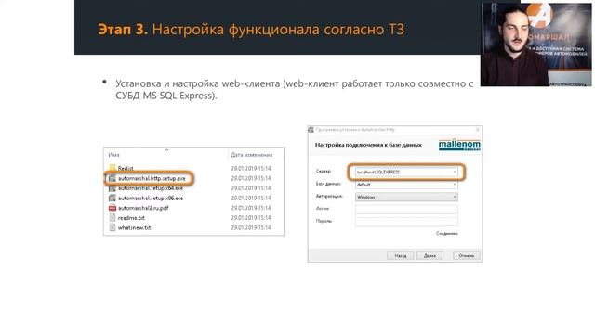Click the Mallenom Systems logo
The image size is (595, 334).
point(459,145)
